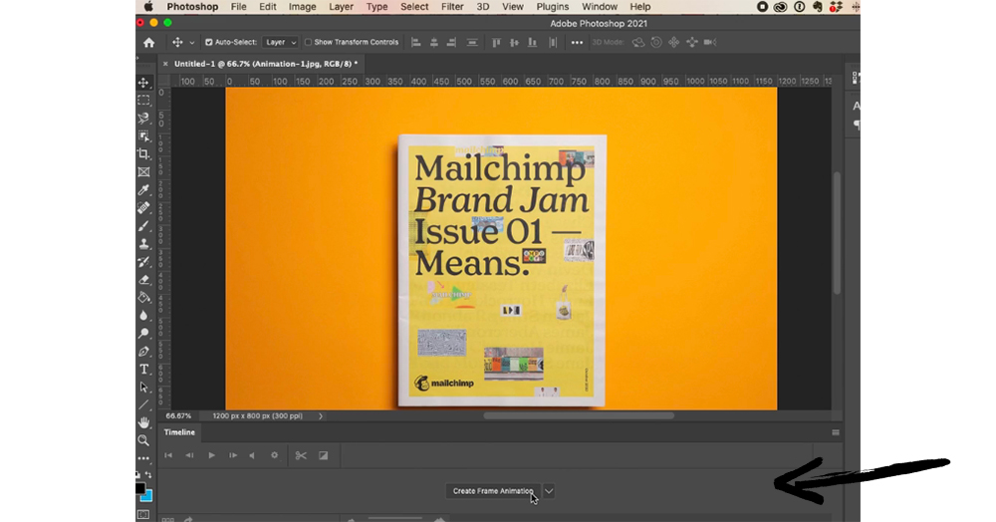This screenshot has width=996, height=522.
Task: Select the Spot Healing Brush tool
Action: tap(144, 207)
